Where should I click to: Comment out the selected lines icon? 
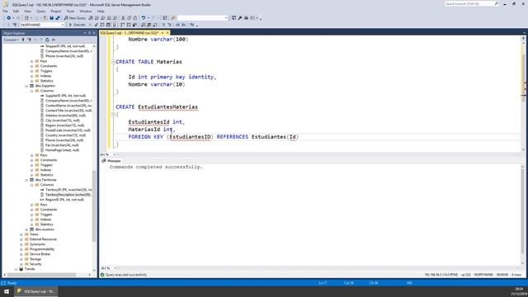coord(163,25)
